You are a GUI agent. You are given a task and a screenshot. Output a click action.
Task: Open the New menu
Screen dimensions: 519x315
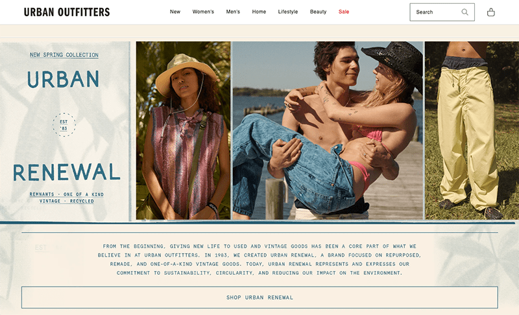pyautogui.click(x=175, y=12)
